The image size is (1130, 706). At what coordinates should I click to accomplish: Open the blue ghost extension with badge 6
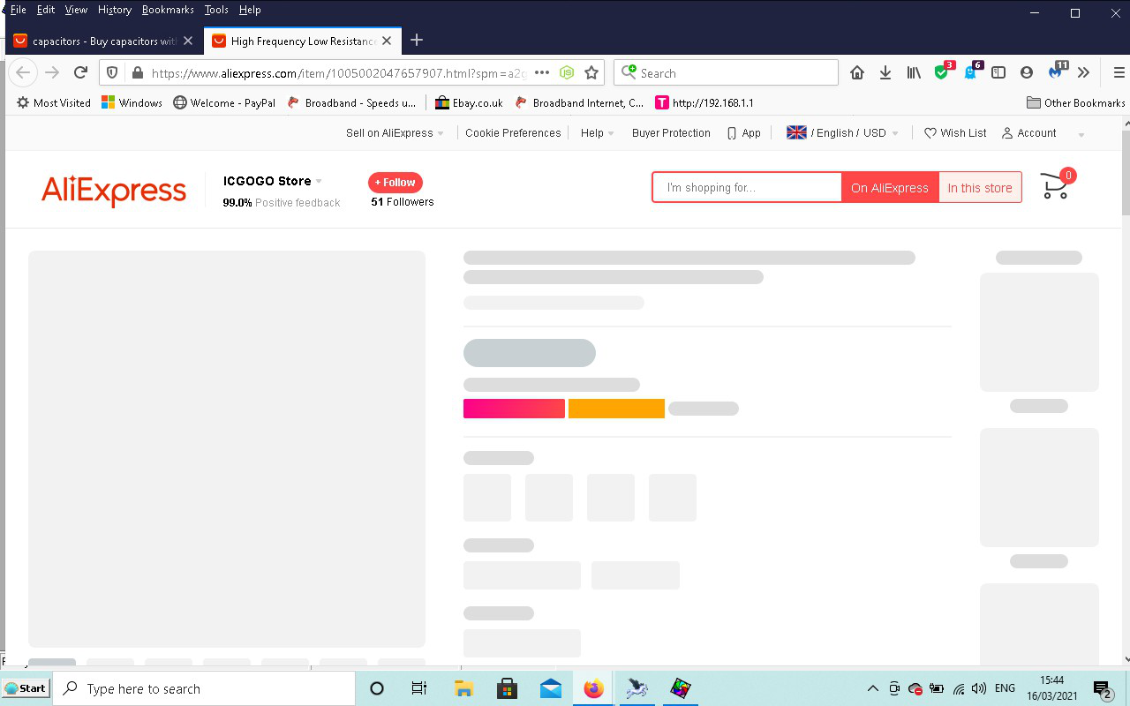(x=971, y=72)
